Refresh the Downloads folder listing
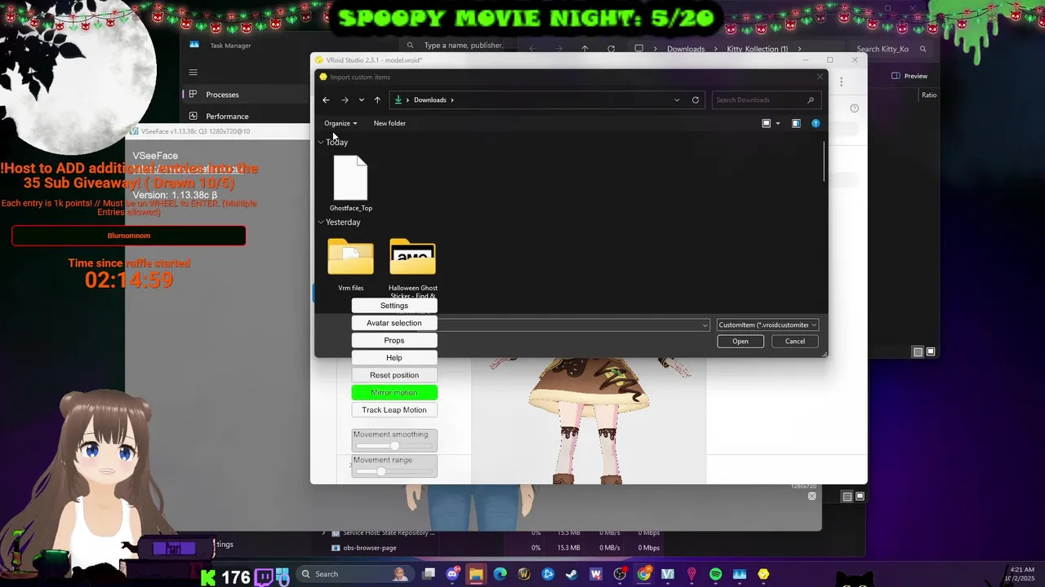The width and height of the screenshot is (1045, 587). pyautogui.click(x=696, y=100)
